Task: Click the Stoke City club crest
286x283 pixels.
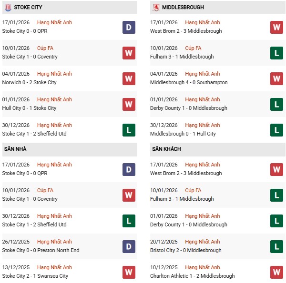Action: 8,8
